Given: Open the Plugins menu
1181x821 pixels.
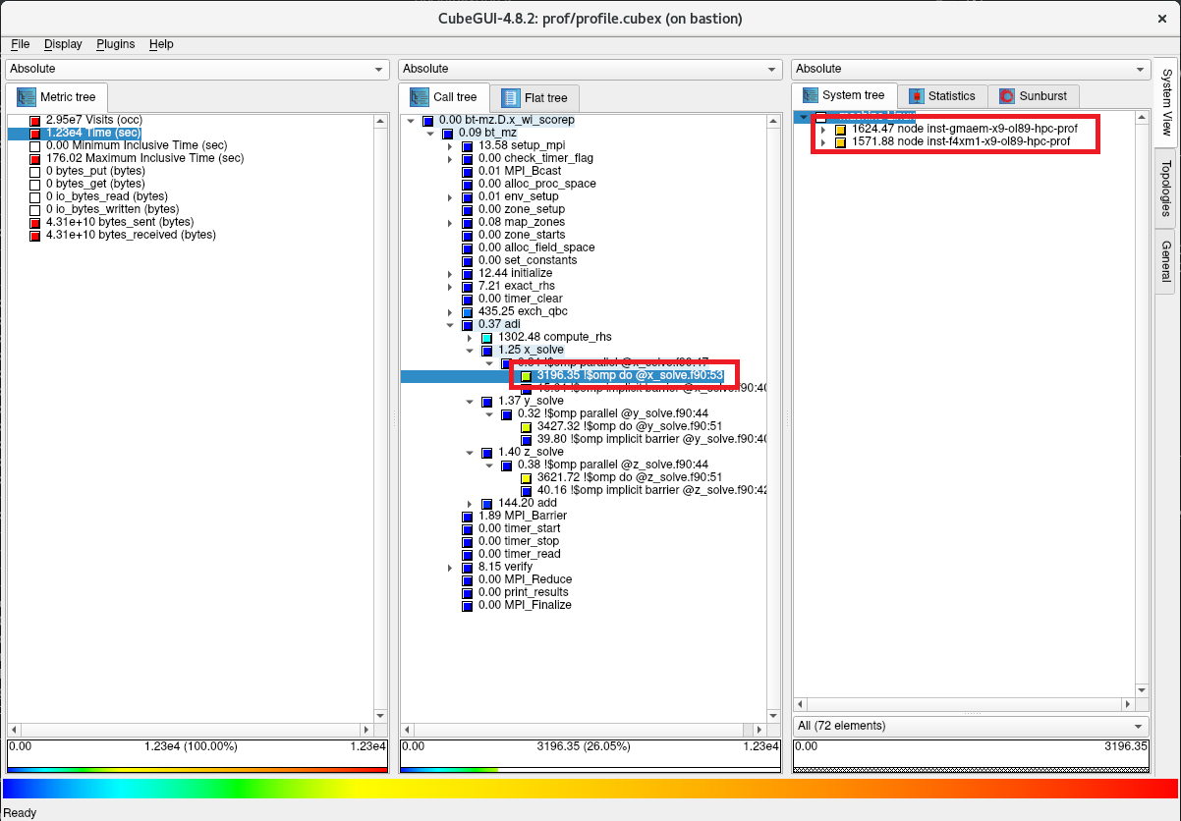Looking at the screenshot, I should (115, 44).
